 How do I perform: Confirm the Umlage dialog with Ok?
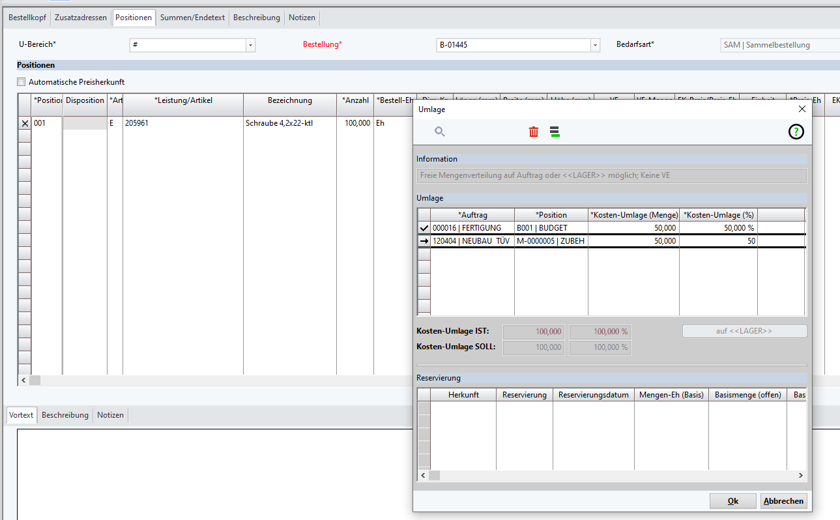tap(732, 501)
